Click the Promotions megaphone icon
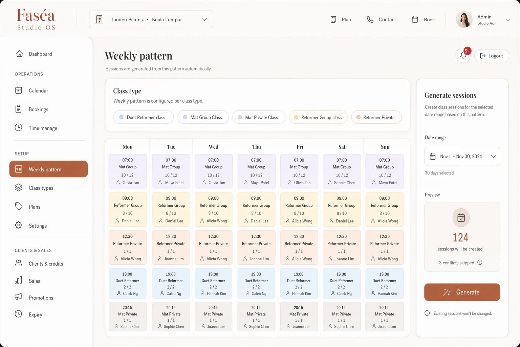Screen dimensions: 520x347 point(19,297)
